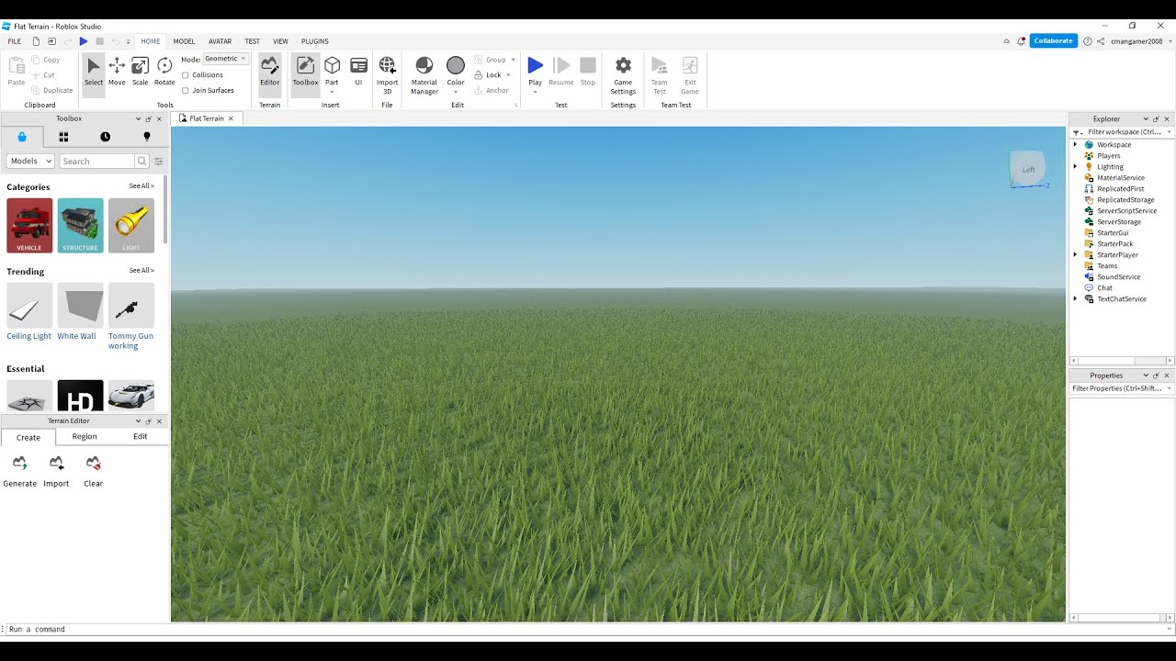
Task: Click Import 3D
Action: tap(388, 73)
